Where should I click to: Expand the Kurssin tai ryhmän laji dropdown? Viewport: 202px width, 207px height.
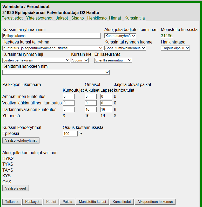coord(36,60)
